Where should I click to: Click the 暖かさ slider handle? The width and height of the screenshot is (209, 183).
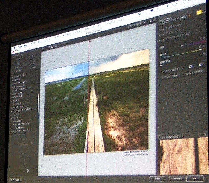click(200, 50)
